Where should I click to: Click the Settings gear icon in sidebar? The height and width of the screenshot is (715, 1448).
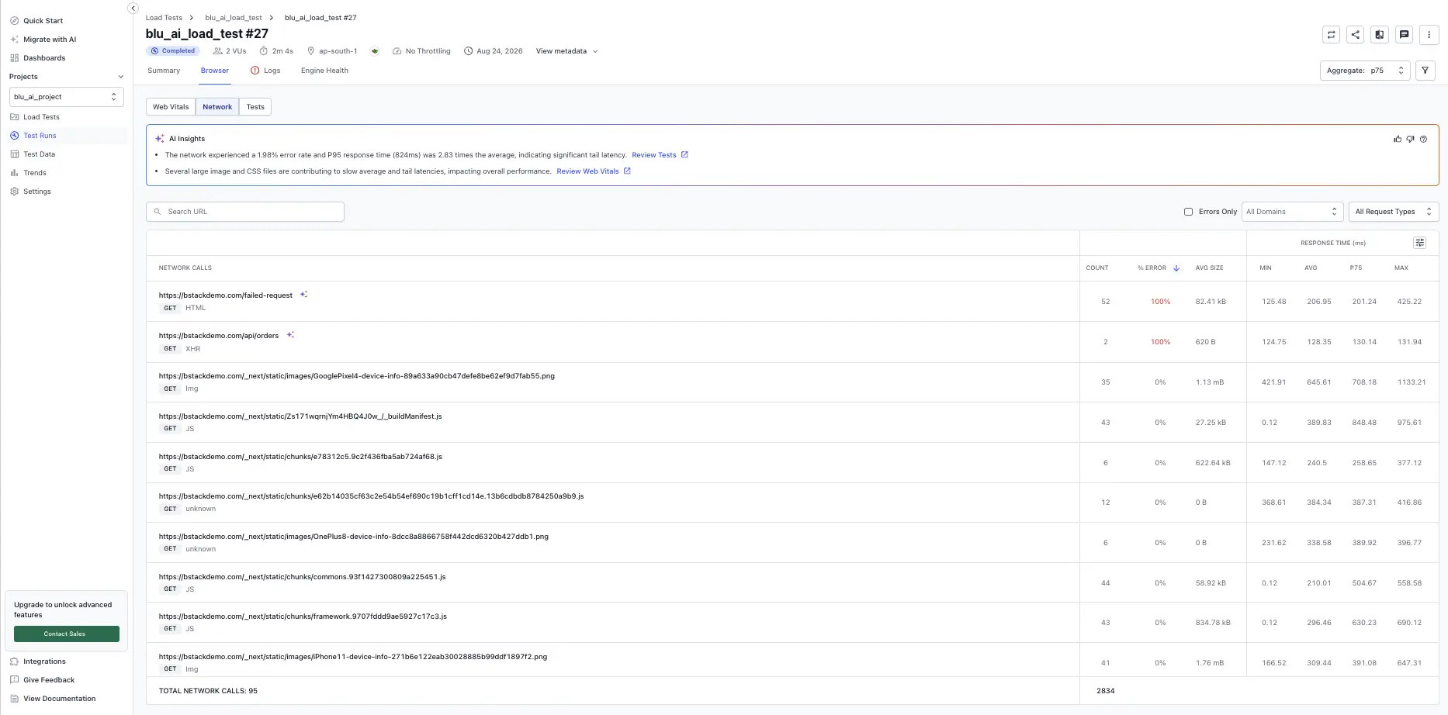(14, 192)
